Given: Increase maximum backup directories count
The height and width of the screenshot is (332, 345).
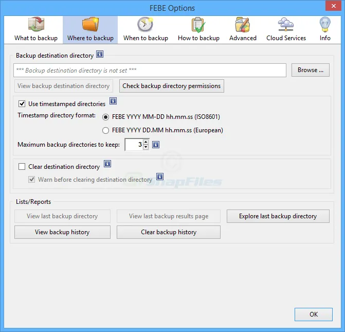Looking at the screenshot, I should pyautogui.click(x=146, y=142).
